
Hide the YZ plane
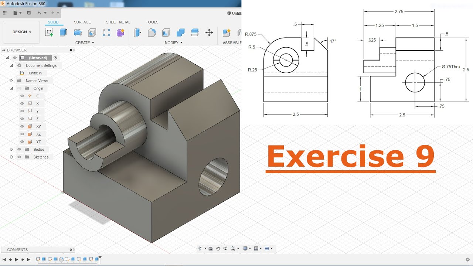click(x=22, y=142)
